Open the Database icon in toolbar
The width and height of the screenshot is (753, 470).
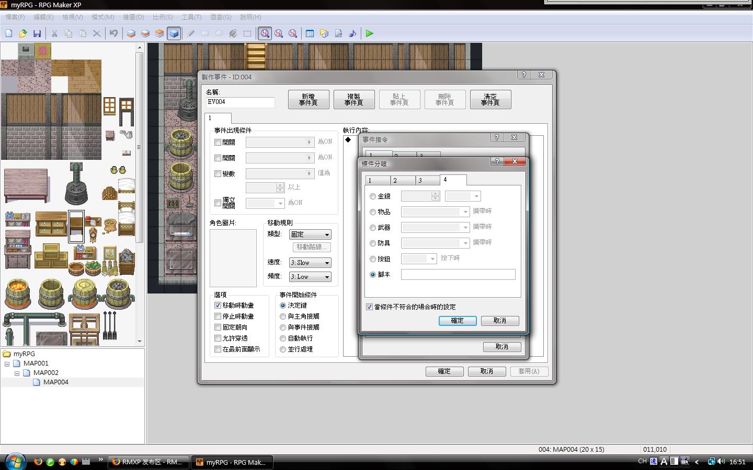310,33
